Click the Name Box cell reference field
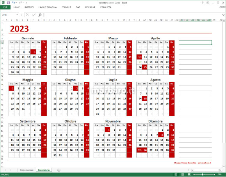 click(8, 15)
